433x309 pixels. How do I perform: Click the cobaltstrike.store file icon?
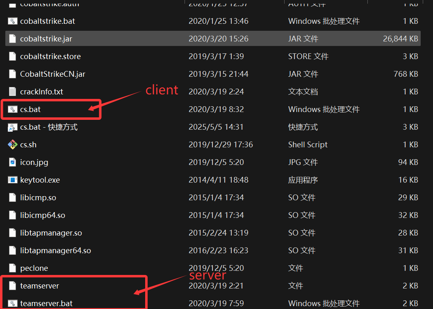12,56
